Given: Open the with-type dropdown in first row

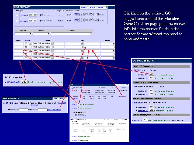Looking at the screenshot, I should point(74,44).
